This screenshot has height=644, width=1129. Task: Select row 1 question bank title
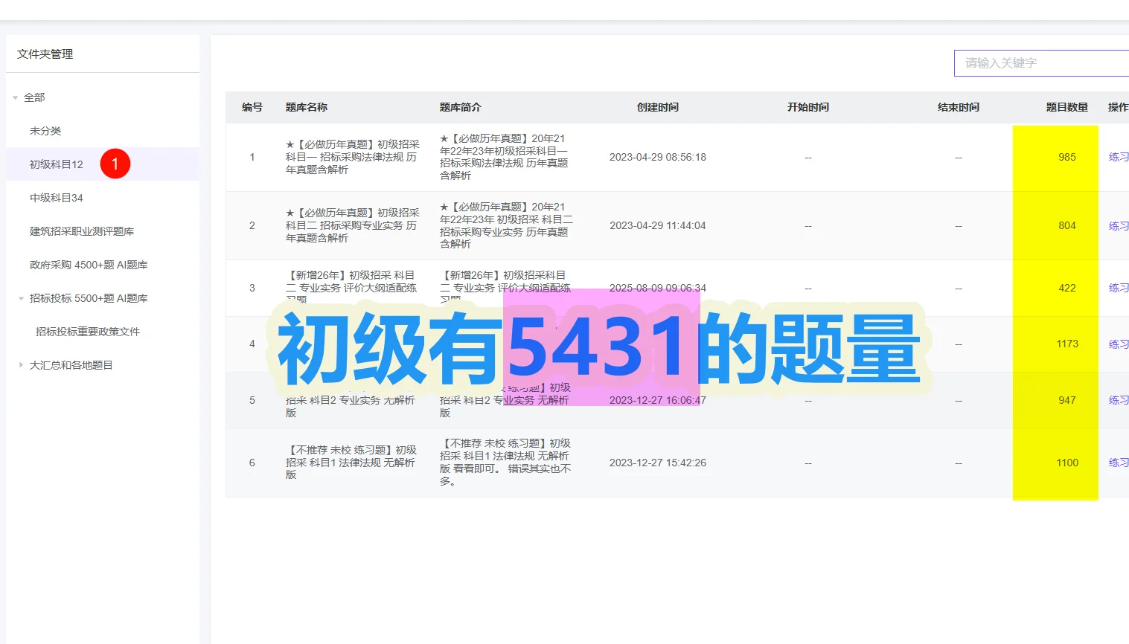click(x=350, y=157)
